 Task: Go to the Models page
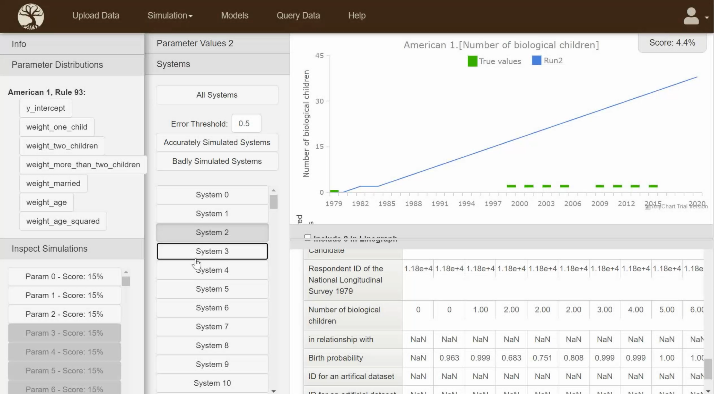[x=234, y=15]
